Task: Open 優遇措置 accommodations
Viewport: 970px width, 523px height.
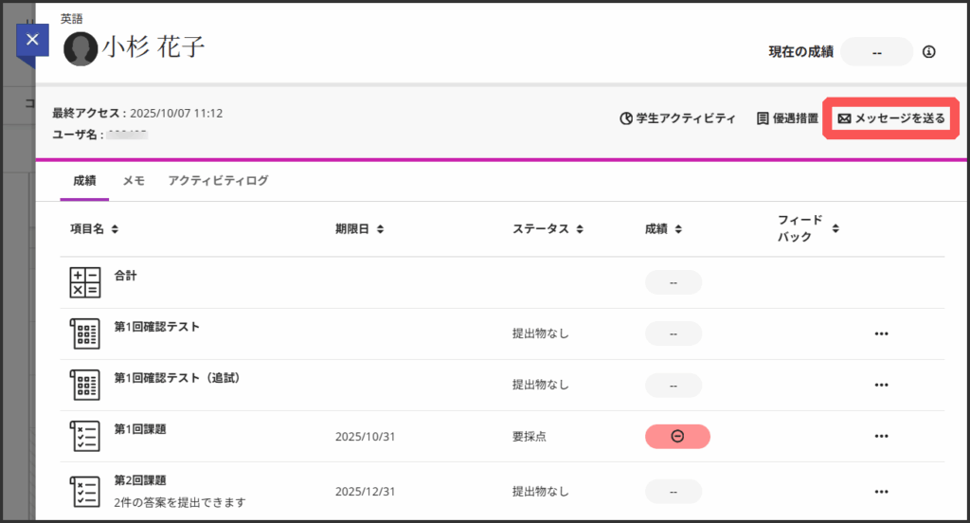Action: click(787, 118)
